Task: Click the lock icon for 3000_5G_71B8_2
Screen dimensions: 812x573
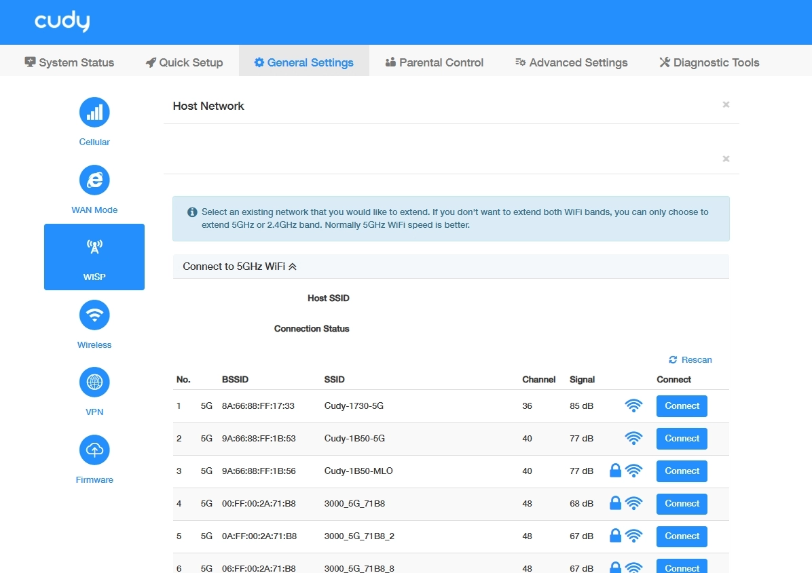Action: click(615, 536)
